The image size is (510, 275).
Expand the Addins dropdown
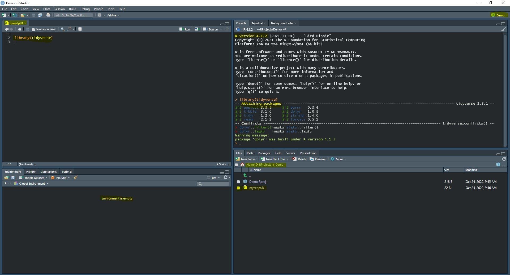(x=113, y=15)
